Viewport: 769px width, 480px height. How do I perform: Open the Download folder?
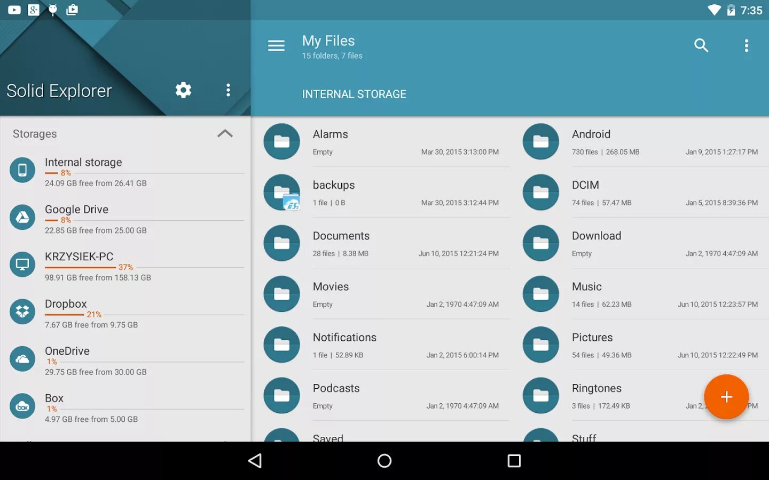point(640,243)
